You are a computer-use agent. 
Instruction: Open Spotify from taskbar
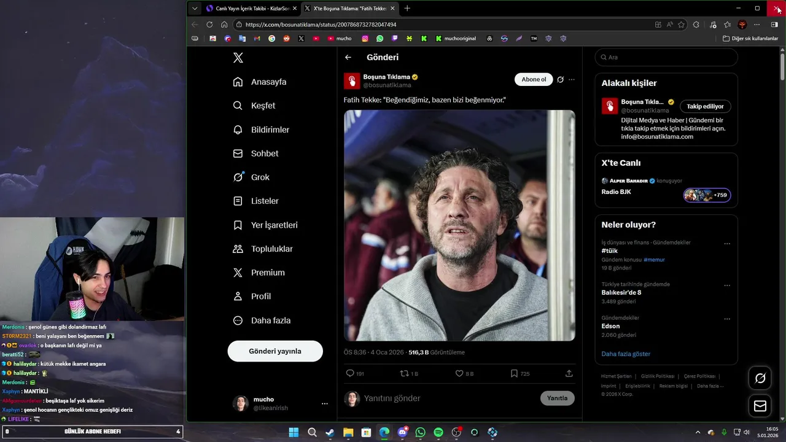pos(438,432)
